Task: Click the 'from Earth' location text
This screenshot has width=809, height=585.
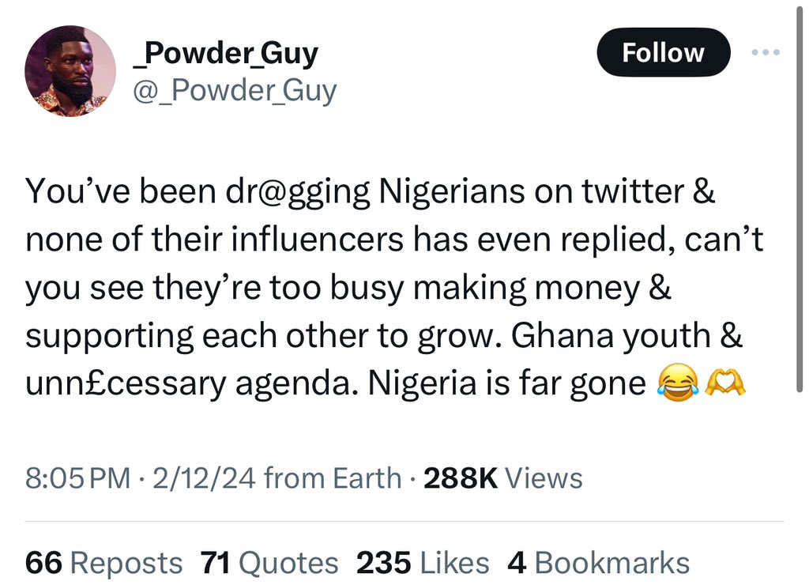Action: [x=333, y=478]
